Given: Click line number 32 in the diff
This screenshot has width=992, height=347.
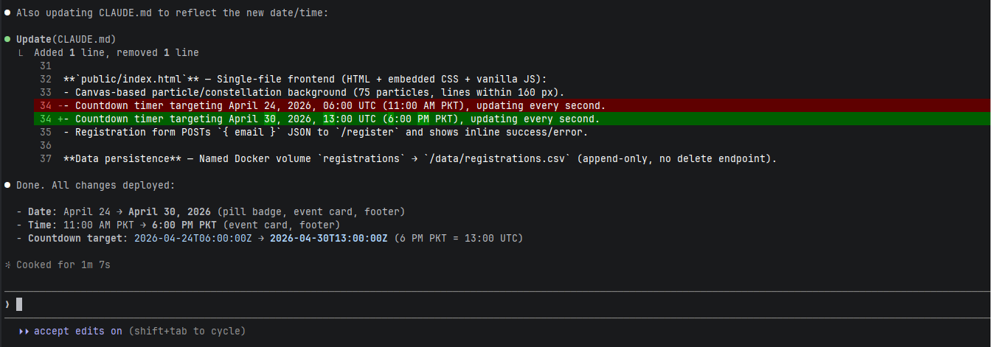Looking at the screenshot, I should click(46, 79).
